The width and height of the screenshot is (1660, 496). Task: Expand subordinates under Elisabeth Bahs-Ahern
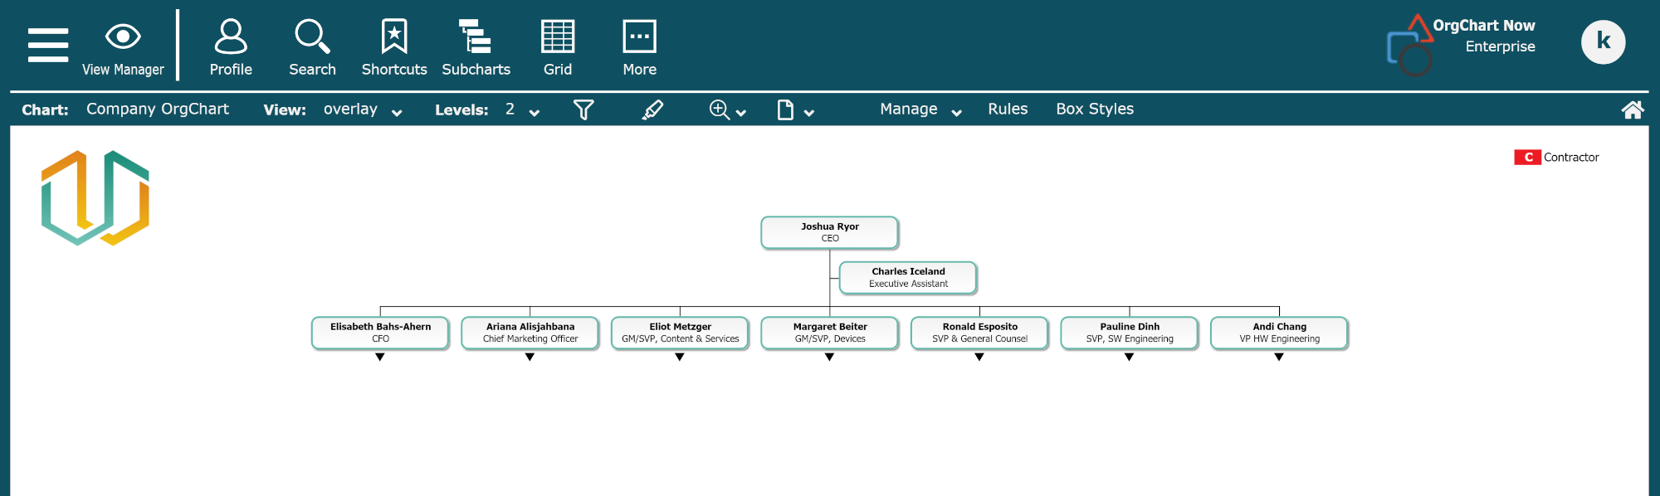(x=380, y=357)
